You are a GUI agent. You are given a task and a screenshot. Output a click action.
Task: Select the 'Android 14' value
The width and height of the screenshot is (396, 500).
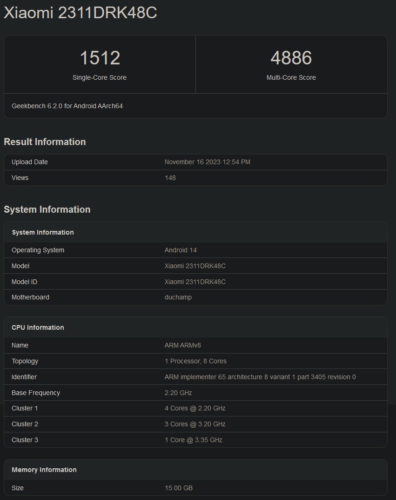coord(181,250)
